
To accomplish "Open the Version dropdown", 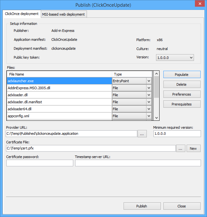I will [175, 58].
